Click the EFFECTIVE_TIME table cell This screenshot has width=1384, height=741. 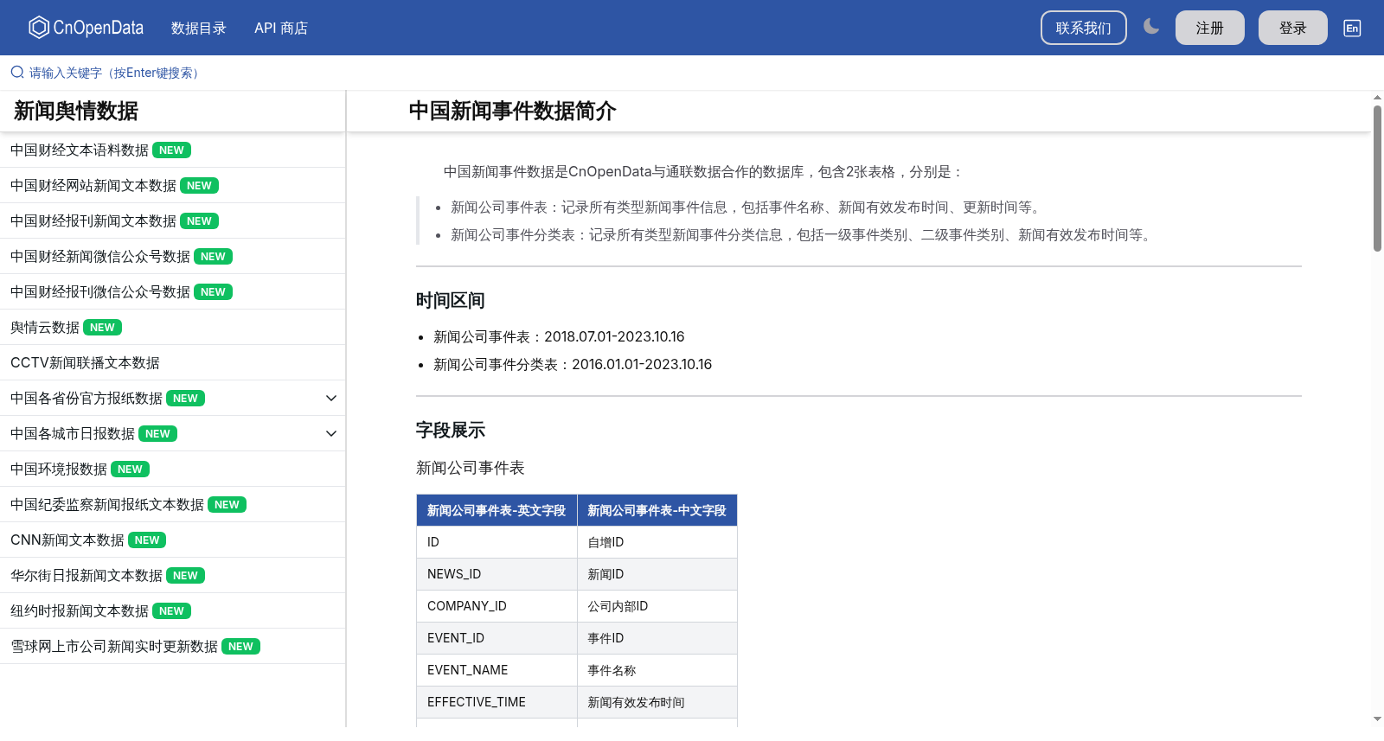pyautogui.click(x=497, y=702)
